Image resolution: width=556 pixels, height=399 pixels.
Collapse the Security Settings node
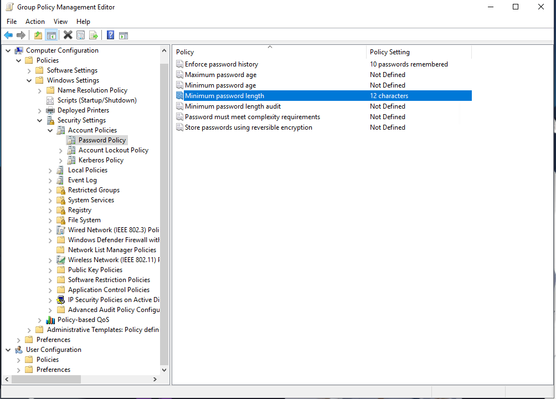click(x=39, y=120)
